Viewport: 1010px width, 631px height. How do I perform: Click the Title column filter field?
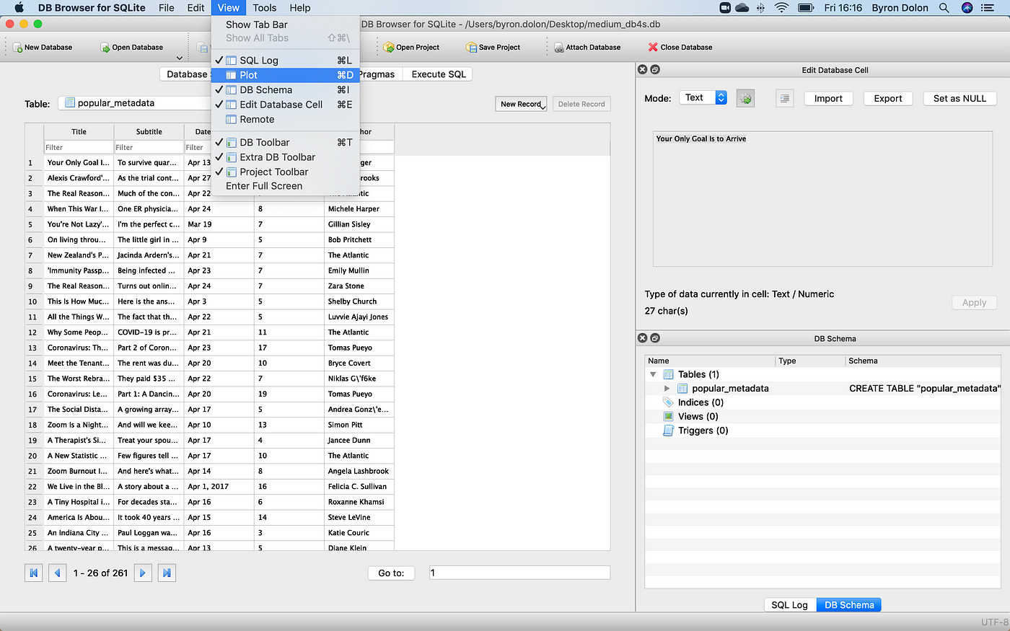[x=79, y=147]
